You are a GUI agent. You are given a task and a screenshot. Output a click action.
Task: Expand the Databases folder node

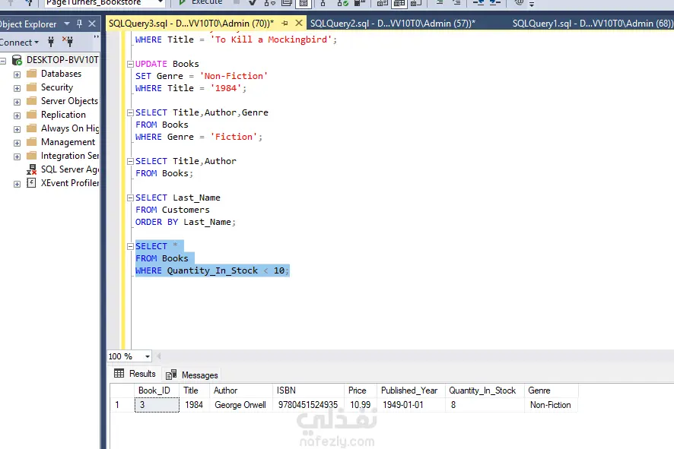(x=17, y=74)
